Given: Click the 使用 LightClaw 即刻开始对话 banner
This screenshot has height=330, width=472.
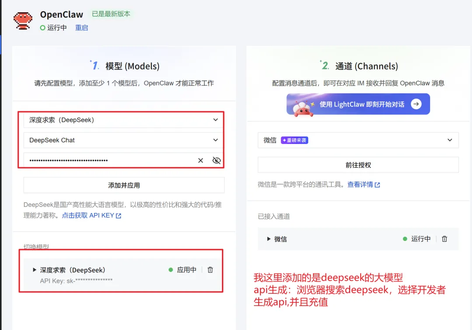Looking at the screenshot, I should (x=358, y=104).
